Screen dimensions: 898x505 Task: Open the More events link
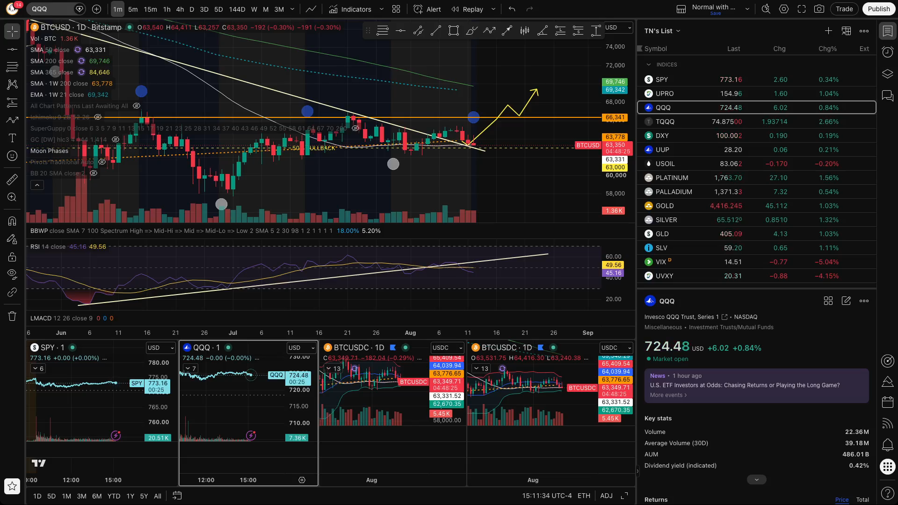click(668, 395)
